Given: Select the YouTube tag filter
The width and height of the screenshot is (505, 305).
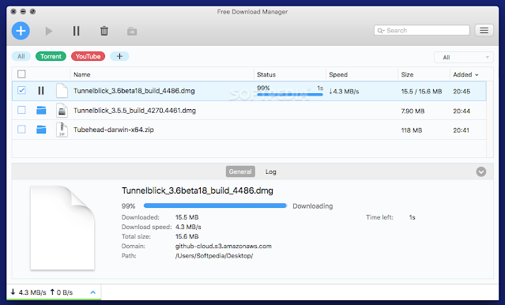Looking at the screenshot, I should (x=89, y=56).
